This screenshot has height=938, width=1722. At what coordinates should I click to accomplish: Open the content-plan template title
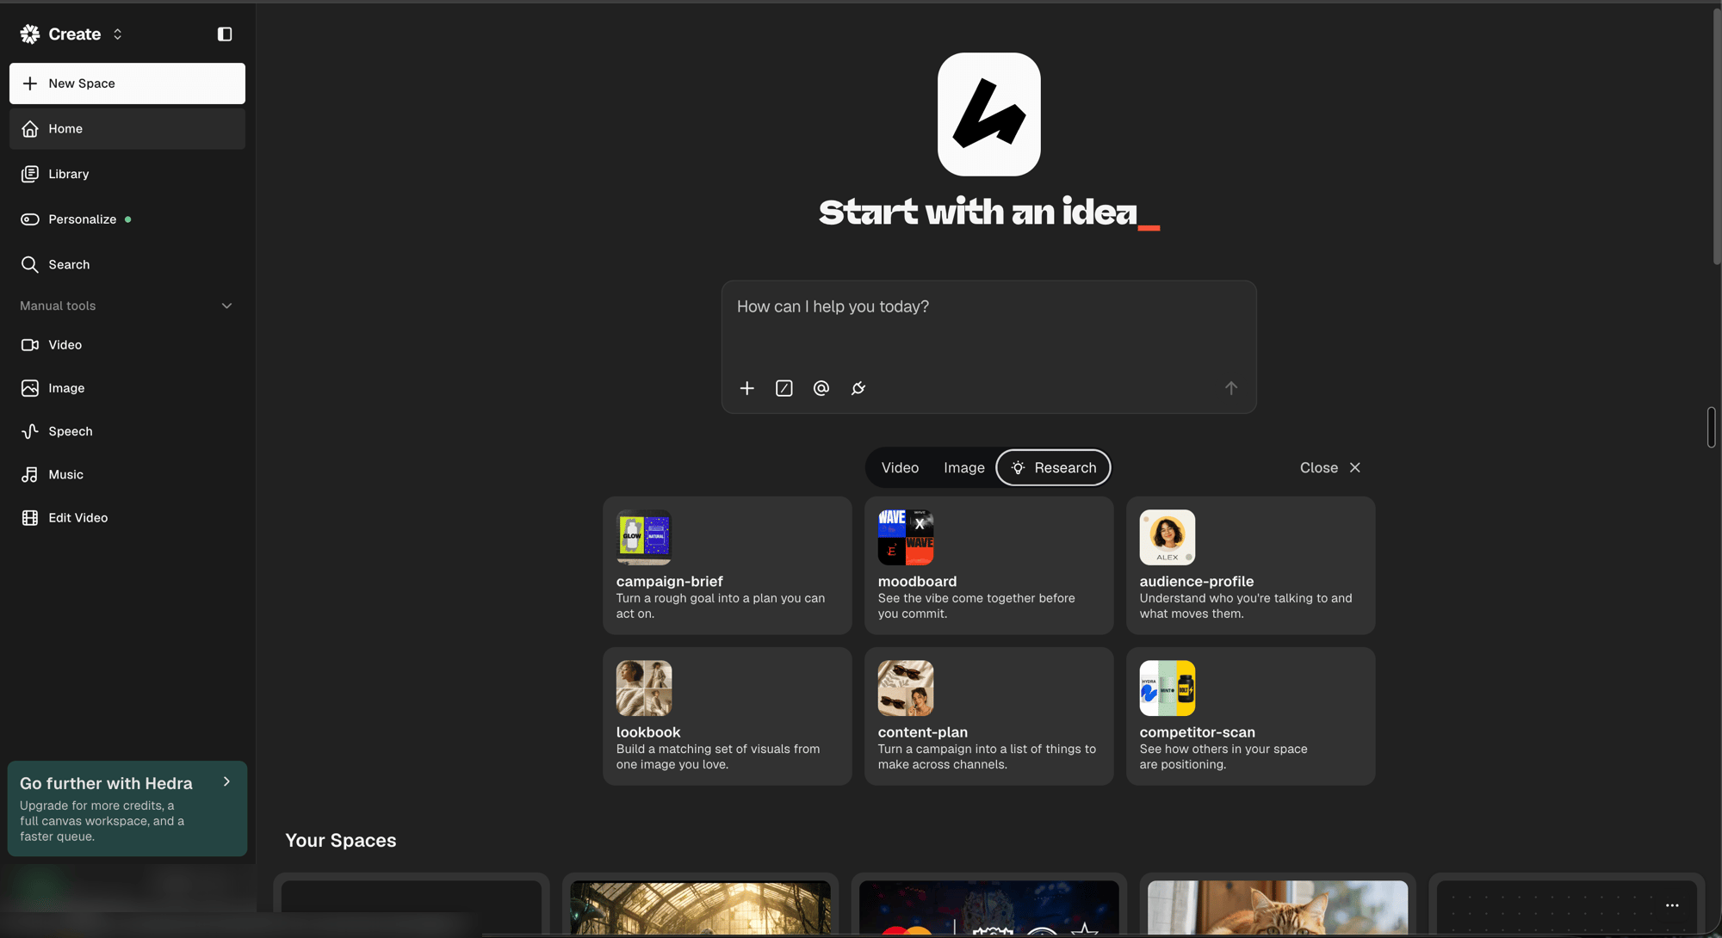tap(922, 732)
